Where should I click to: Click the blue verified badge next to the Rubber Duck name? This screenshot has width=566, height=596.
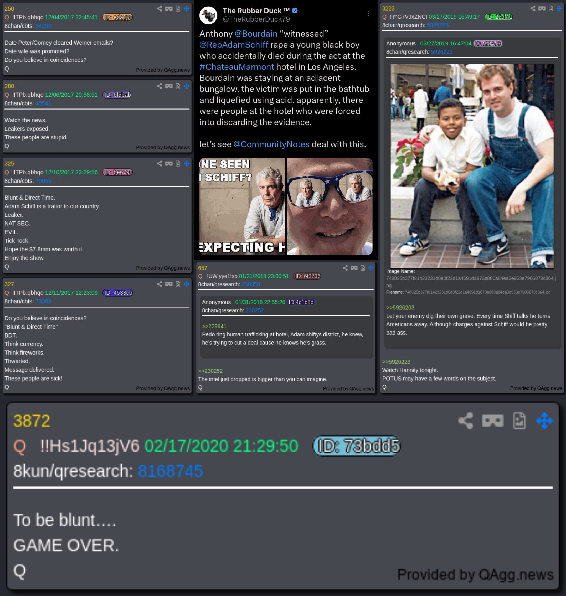coord(295,11)
